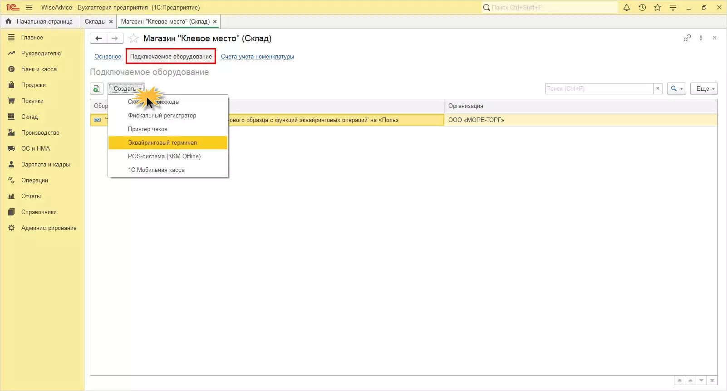The image size is (727, 391).
Task: Open the Отчеты section
Action: point(31,196)
